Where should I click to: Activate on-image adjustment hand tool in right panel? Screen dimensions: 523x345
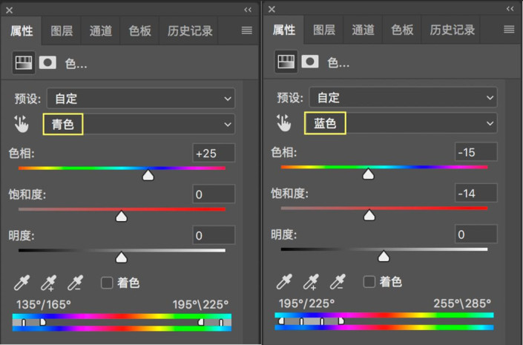pyautogui.click(x=283, y=122)
